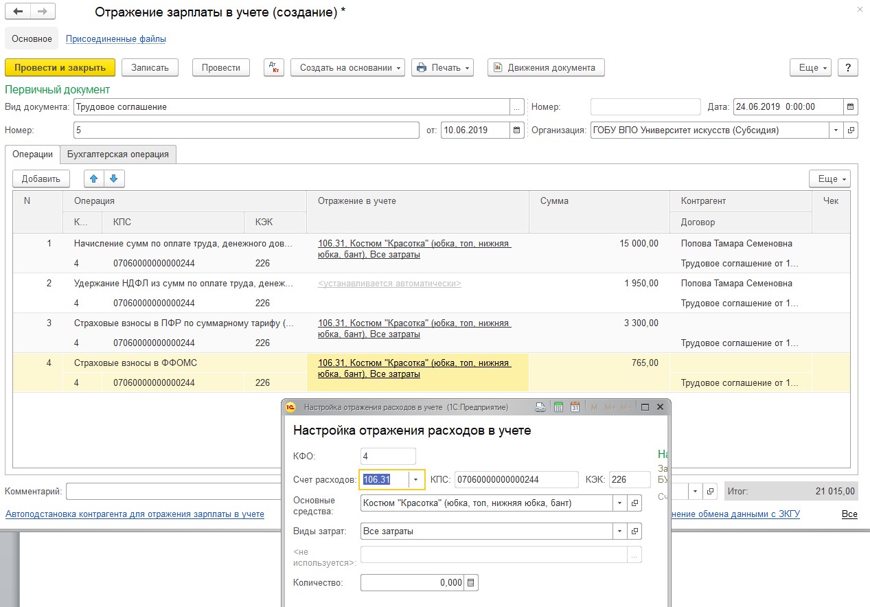
Task: Open the Основное section
Action: [x=32, y=39]
